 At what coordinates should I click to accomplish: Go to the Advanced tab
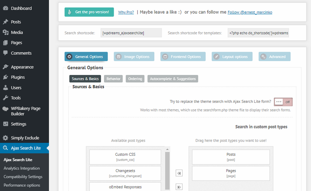click(275, 56)
